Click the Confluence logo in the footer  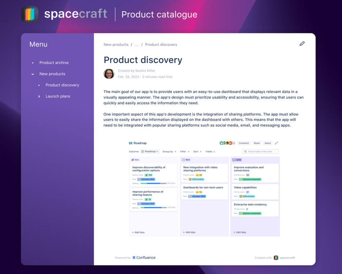coord(144,258)
